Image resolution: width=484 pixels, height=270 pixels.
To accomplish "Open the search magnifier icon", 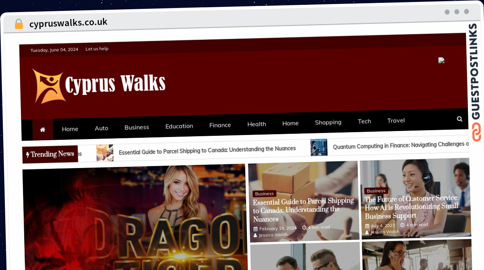I will click(x=460, y=119).
